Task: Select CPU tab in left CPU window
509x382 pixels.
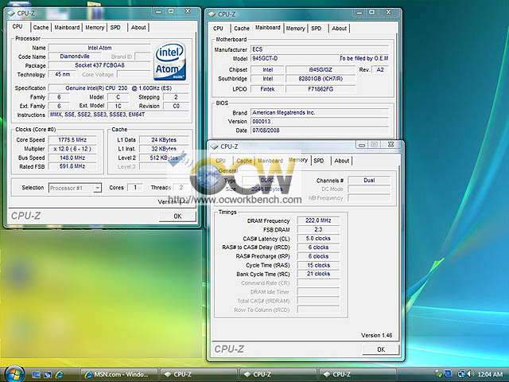Action: point(17,26)
